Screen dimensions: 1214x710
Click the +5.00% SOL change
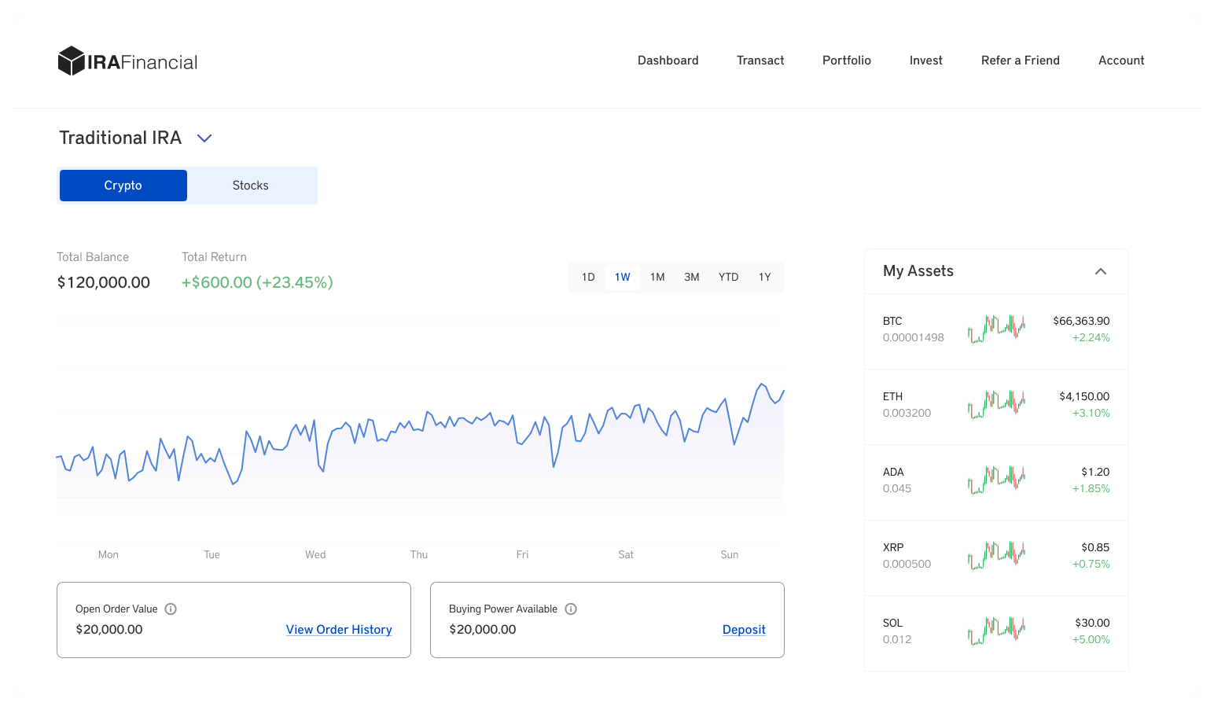[1091, 639]
